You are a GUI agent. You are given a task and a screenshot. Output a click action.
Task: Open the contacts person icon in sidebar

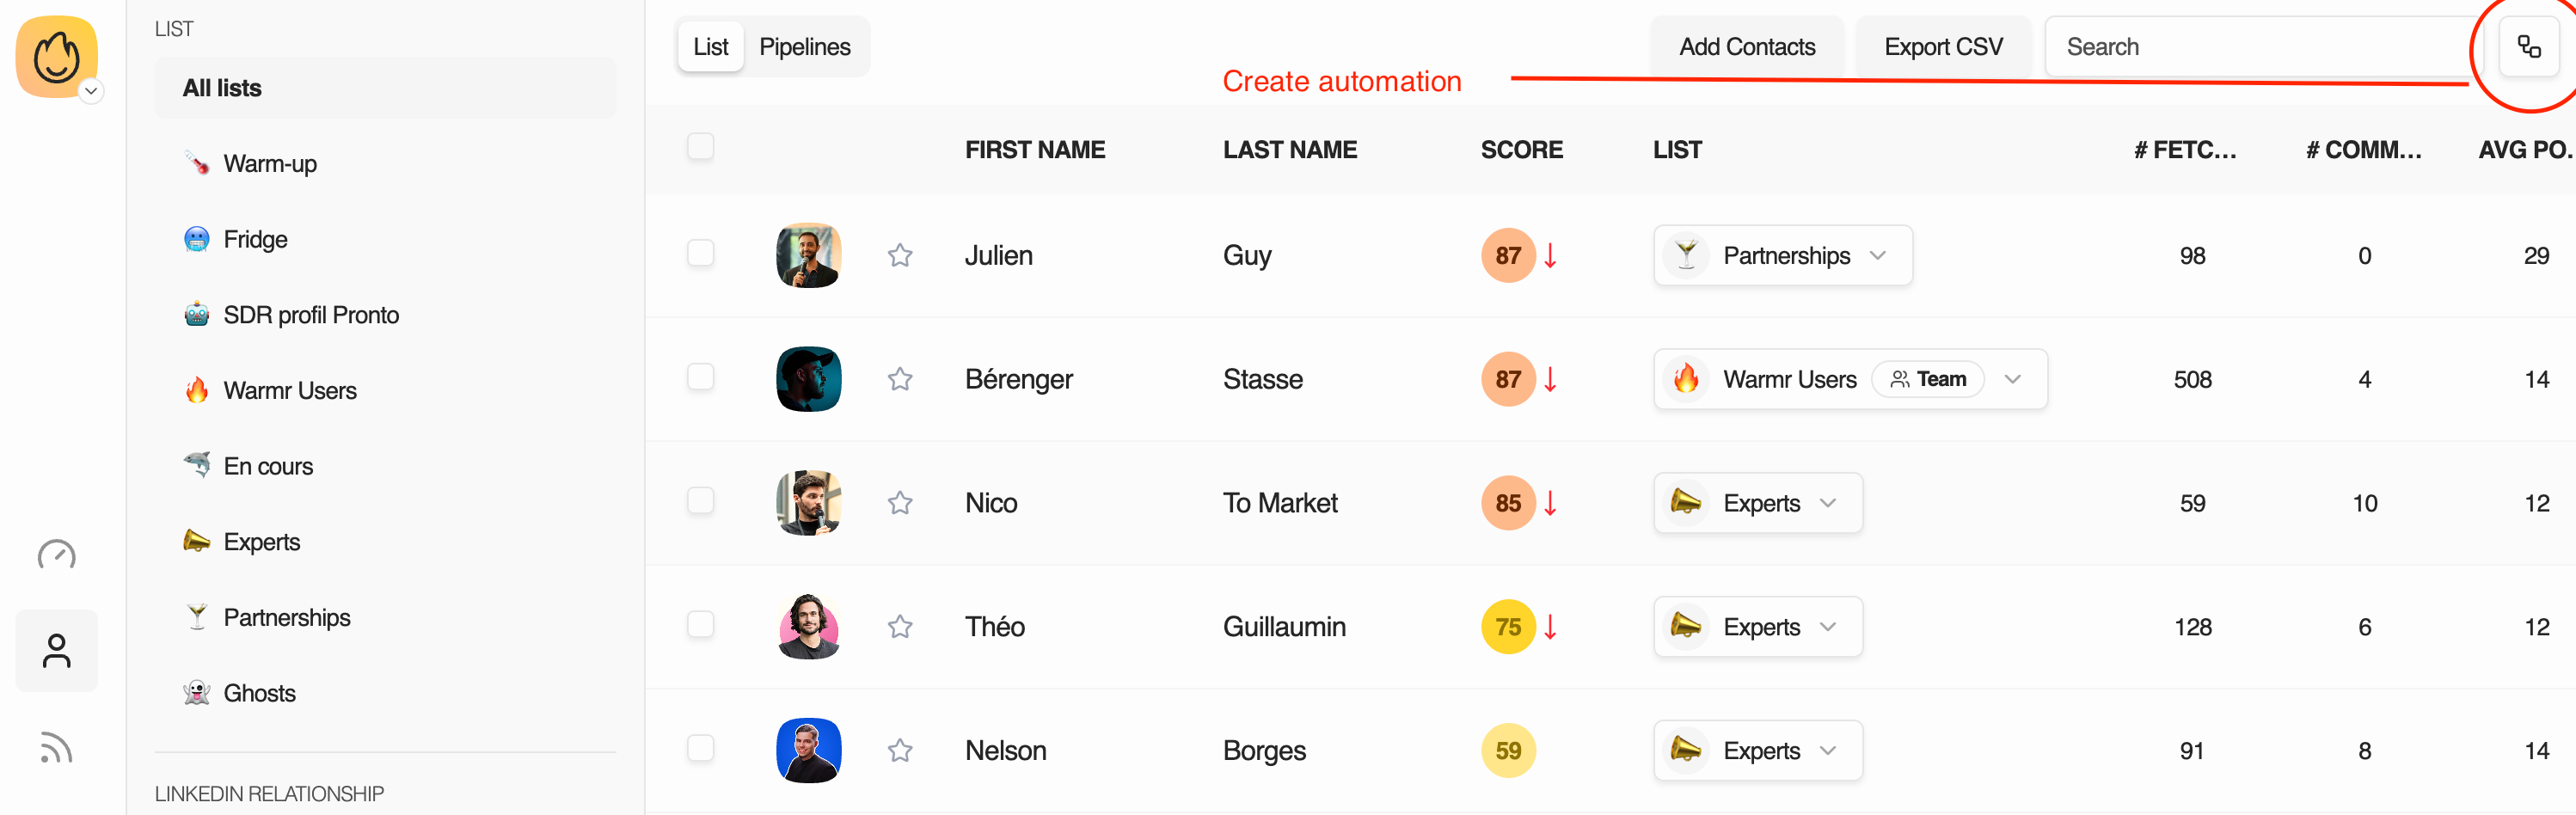(x=56, y=651)
